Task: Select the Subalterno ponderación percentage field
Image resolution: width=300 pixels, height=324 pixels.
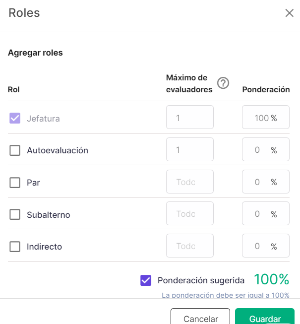Action: pos(266,213)
